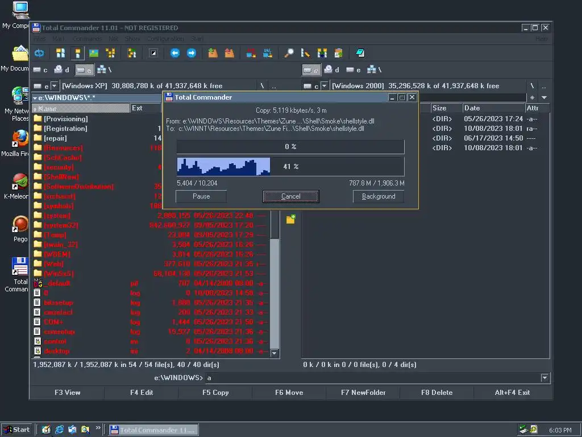Click the FTP new URL icon

pos(268,53)
